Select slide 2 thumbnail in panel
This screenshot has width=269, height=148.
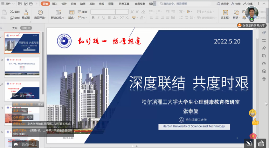[x=22, y=67]
